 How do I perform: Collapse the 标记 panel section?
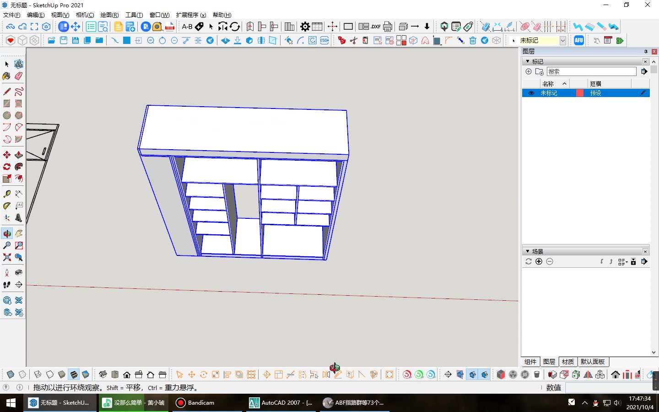[528, 61]
